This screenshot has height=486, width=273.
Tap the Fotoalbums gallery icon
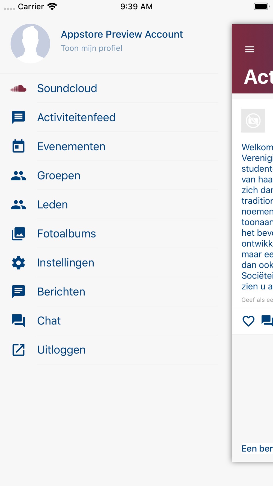(x=18, y=234)
